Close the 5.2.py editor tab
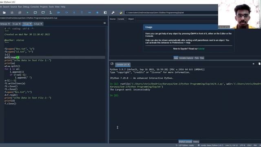Viewport: 261px width, 147px height. tap(31, 24)
